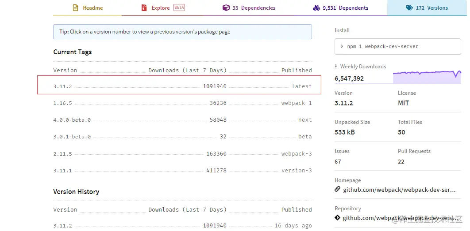Click the Dependencies cube icon

tap(226, 8)
